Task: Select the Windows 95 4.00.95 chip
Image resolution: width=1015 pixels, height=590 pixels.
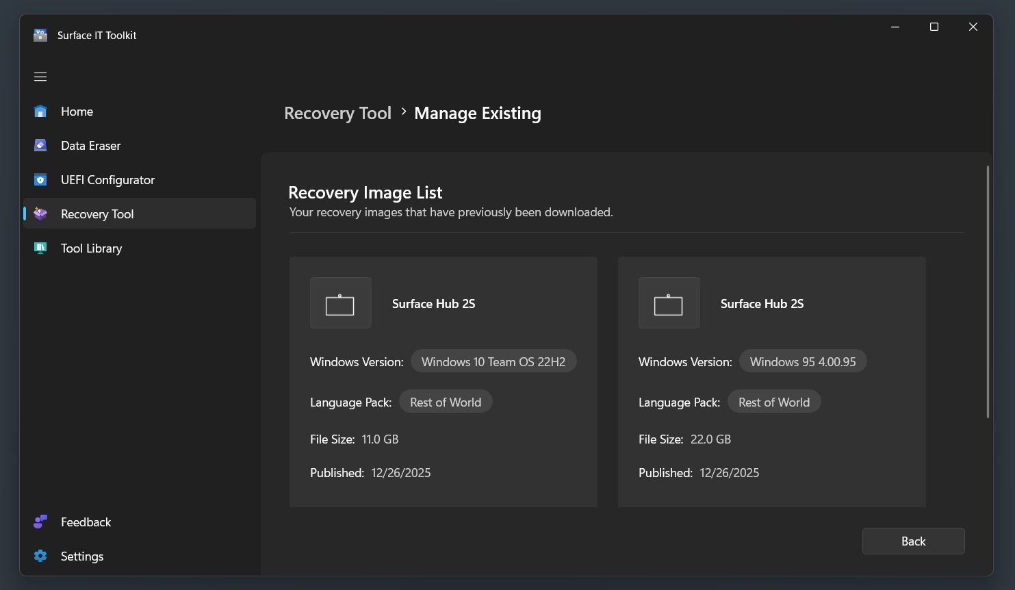Action: point(802,361)
